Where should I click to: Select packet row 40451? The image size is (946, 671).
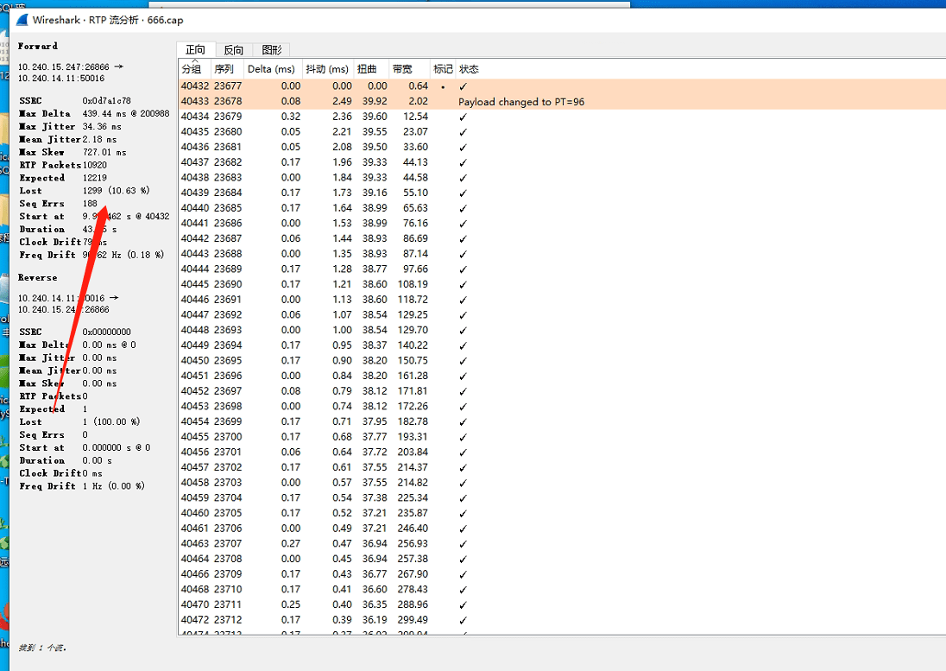pyautogui.click(x=562, y=376)
